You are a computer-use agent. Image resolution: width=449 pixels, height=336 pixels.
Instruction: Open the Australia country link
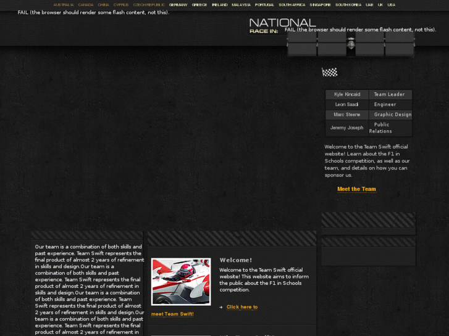point(64,5)
